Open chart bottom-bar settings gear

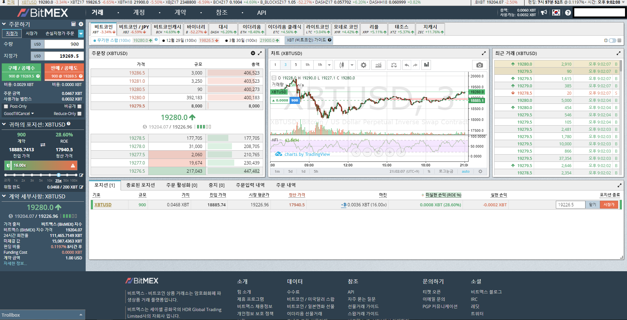click(480, 171)
